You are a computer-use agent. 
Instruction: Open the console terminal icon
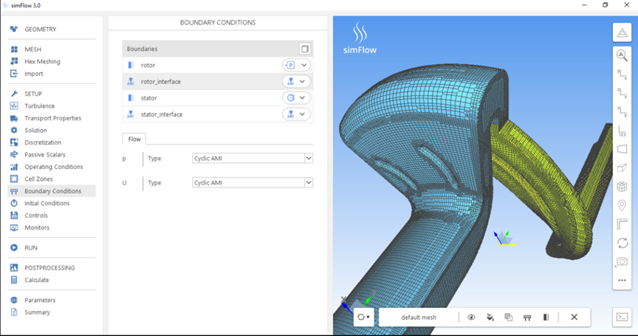pos(622,317)
